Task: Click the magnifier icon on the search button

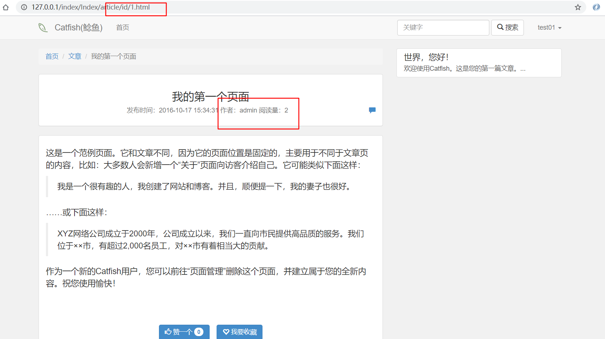Action: (x=500, y=27)
